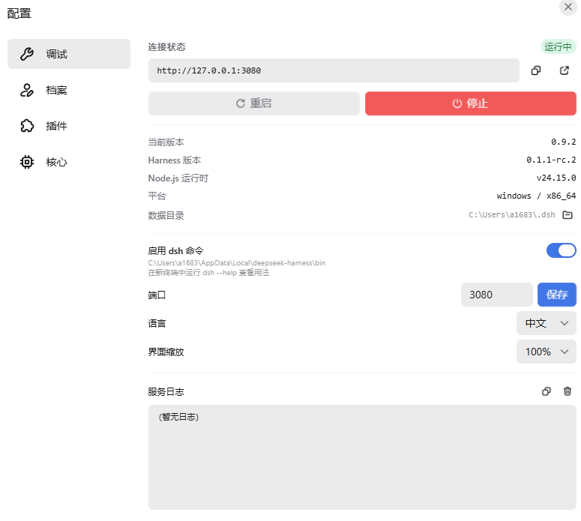
Task: Click the red 停止 stop button
Action: click(471, 103)
